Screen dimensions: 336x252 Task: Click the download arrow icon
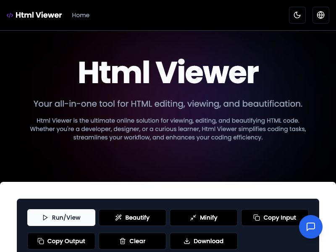(187, 241)
